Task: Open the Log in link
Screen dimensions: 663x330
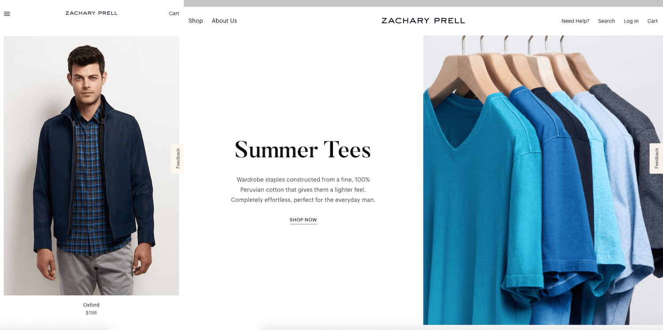Action: point(631,21)
